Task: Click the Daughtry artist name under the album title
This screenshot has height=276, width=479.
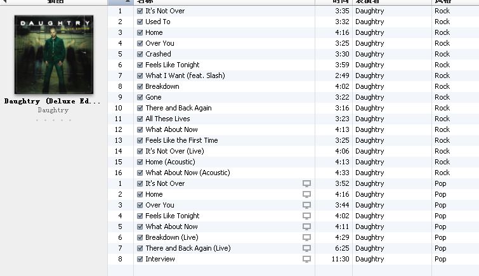Action: coord(53,110)
